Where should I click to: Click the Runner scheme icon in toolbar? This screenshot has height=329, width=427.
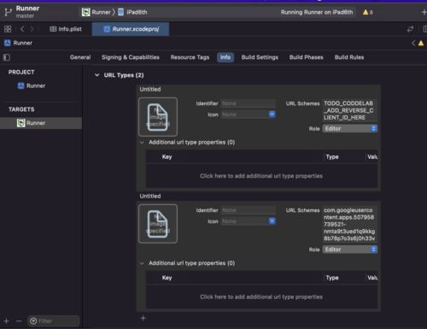point(85,12)
